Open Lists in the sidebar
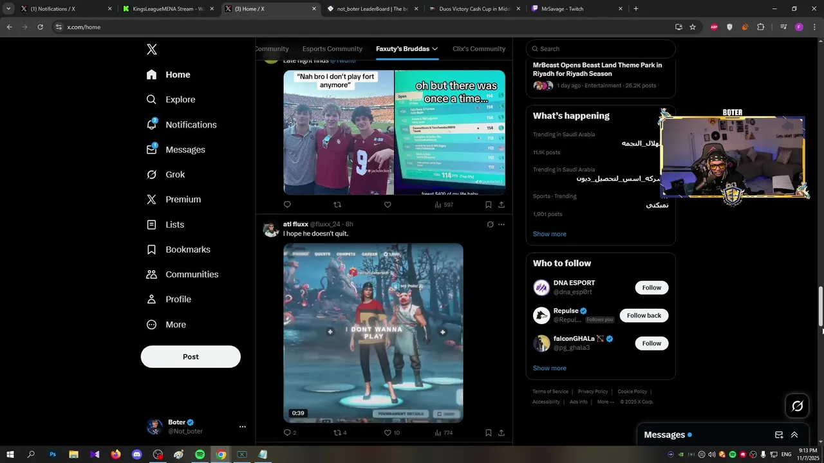Screen dimensions: 824x463 point(165,224)
